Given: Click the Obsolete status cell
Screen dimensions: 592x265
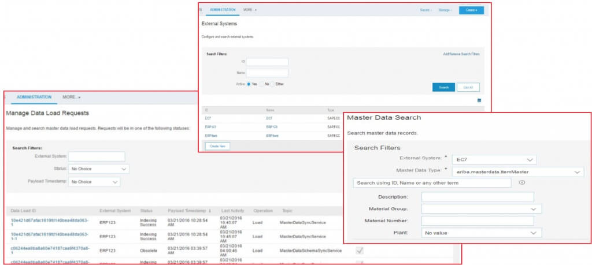Looking at the screenshot, I should point(149,251).
